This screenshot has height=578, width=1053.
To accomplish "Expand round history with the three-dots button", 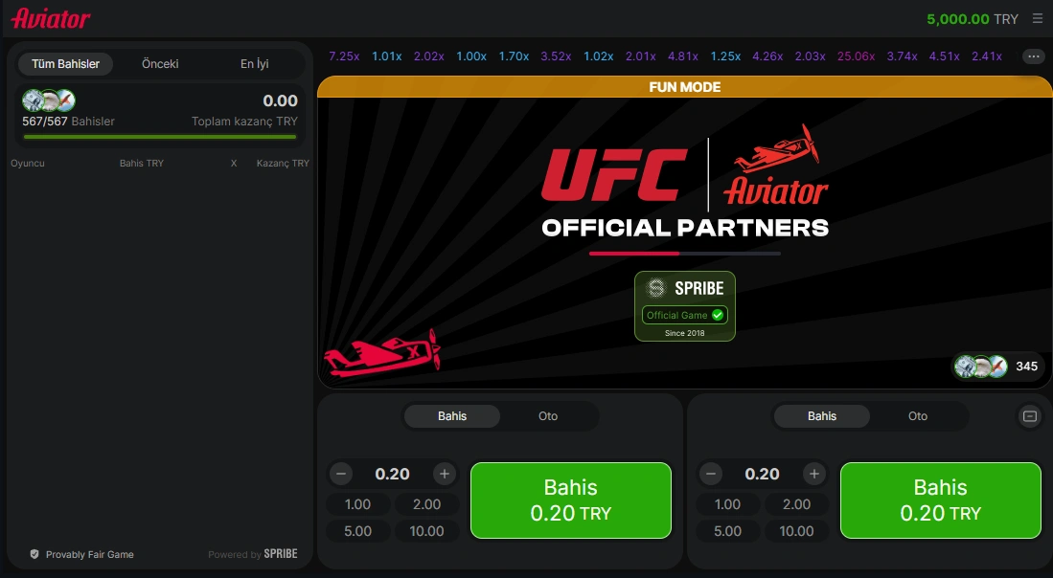I will (1033, 57).
